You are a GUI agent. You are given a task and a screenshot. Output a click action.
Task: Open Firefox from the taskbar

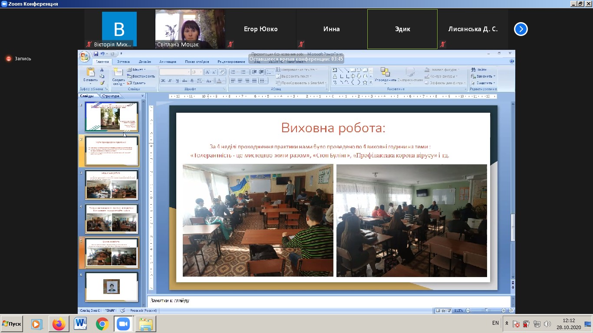coord(59,324)
